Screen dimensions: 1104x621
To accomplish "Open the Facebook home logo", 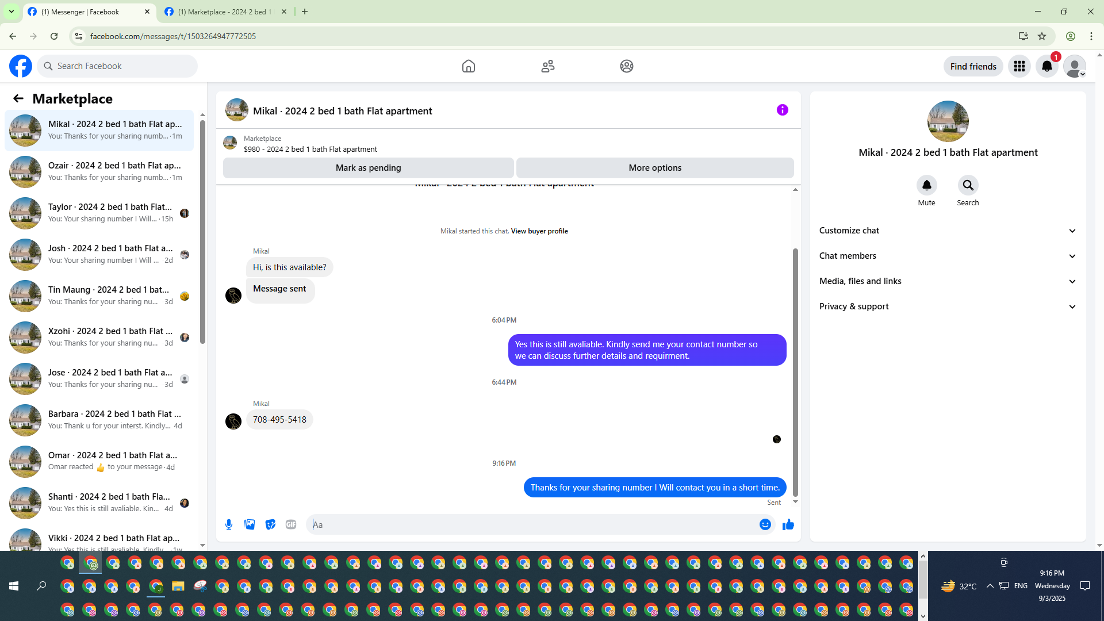I will coord(21,66).
